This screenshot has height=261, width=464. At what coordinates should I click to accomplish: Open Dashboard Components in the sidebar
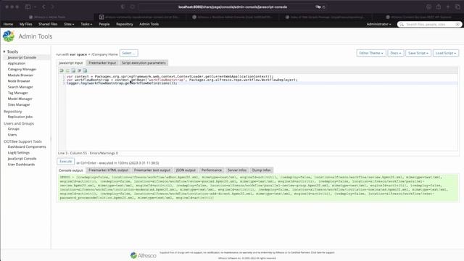click(27, 146)
